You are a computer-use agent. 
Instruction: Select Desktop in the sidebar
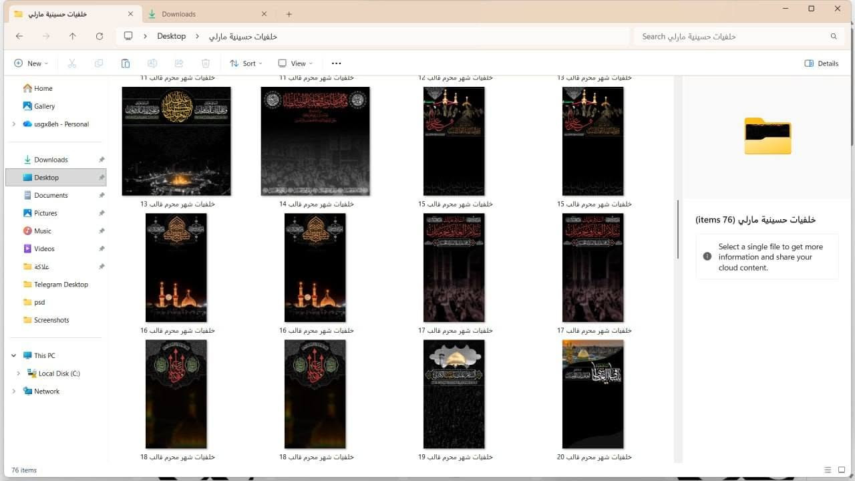pyautogui.click(x=56, y=178)
